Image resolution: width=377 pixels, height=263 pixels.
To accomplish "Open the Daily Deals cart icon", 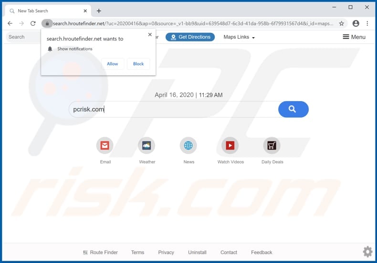I will pyautogui.click(x=272, y=145).
